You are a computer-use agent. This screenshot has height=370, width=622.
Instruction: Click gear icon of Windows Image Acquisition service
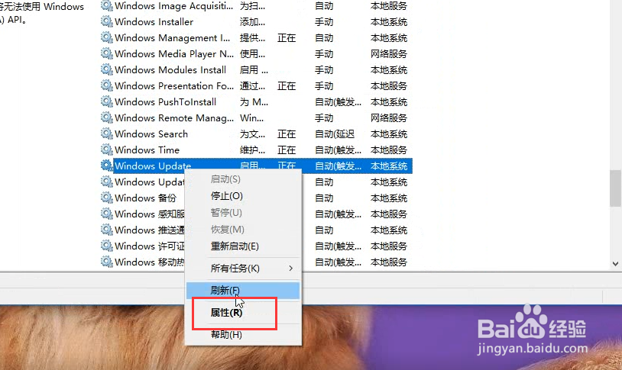click(107, 5)
